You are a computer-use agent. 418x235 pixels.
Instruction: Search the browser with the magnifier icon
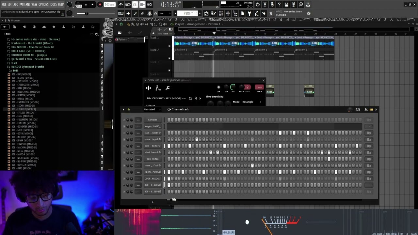tap(97, 34)
